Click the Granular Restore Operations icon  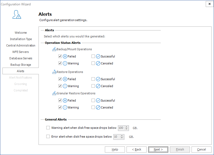pyautogui.click(x=54, y=93)
